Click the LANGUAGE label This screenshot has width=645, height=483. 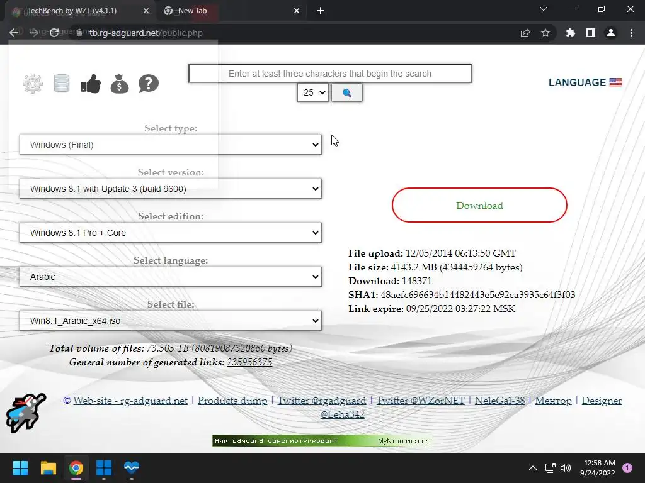tap(577, 82)
